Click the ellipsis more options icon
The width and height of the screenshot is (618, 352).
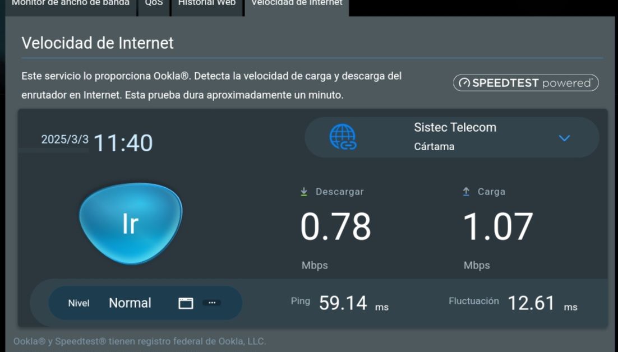[x=211, y=303]
